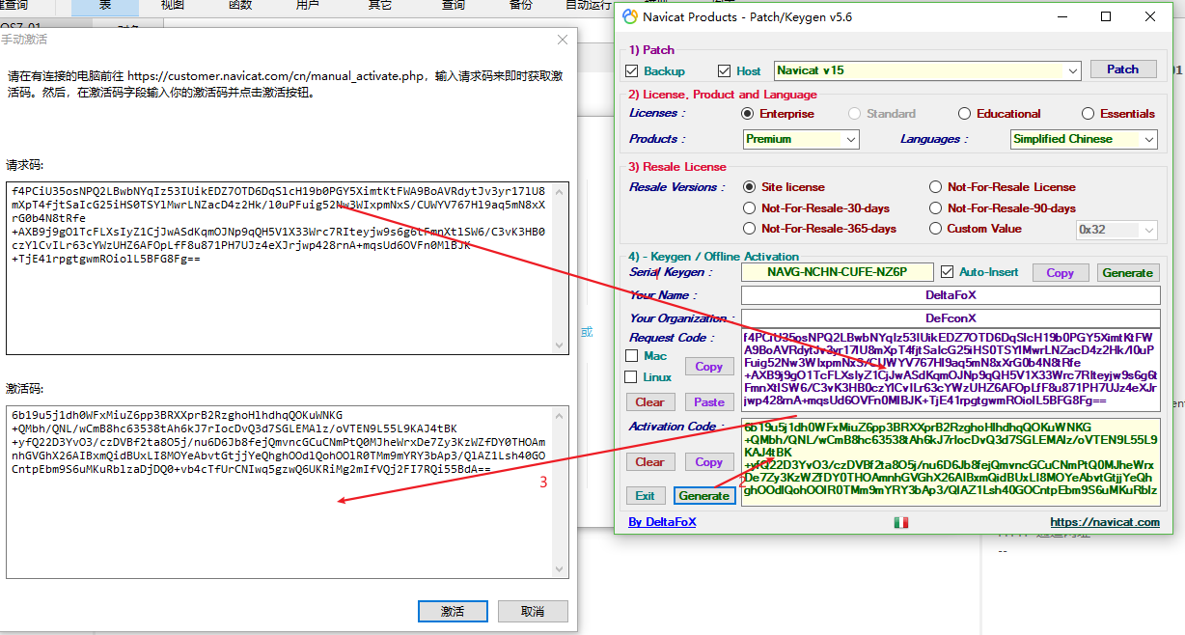The image size is (1185, 635).
Task: Open the 其它 toolbar item in Navicat
Action: click(x=380, y=5)
